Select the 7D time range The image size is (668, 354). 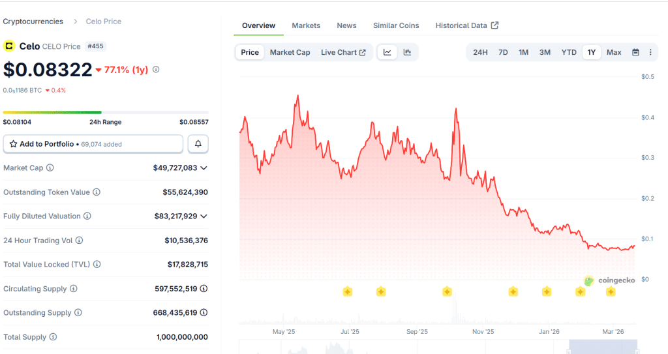[x=503, y=52]
